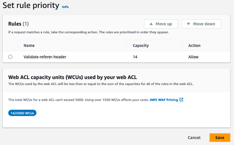This screenshot has width=234, height=145.
Task: Click the Web ACL capacity units heading
Action: [72, 77]
